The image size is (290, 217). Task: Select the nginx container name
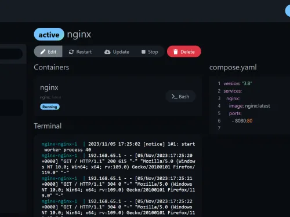49,87
